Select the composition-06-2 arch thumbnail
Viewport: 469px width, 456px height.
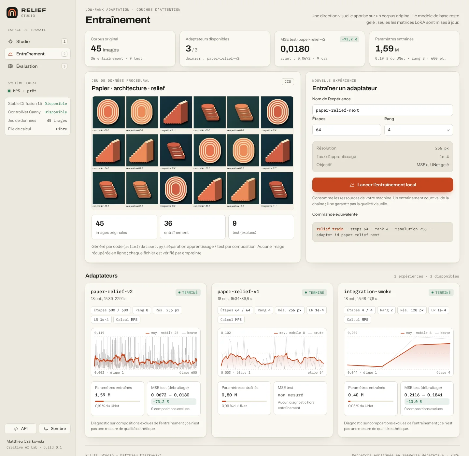coord(243,150)
